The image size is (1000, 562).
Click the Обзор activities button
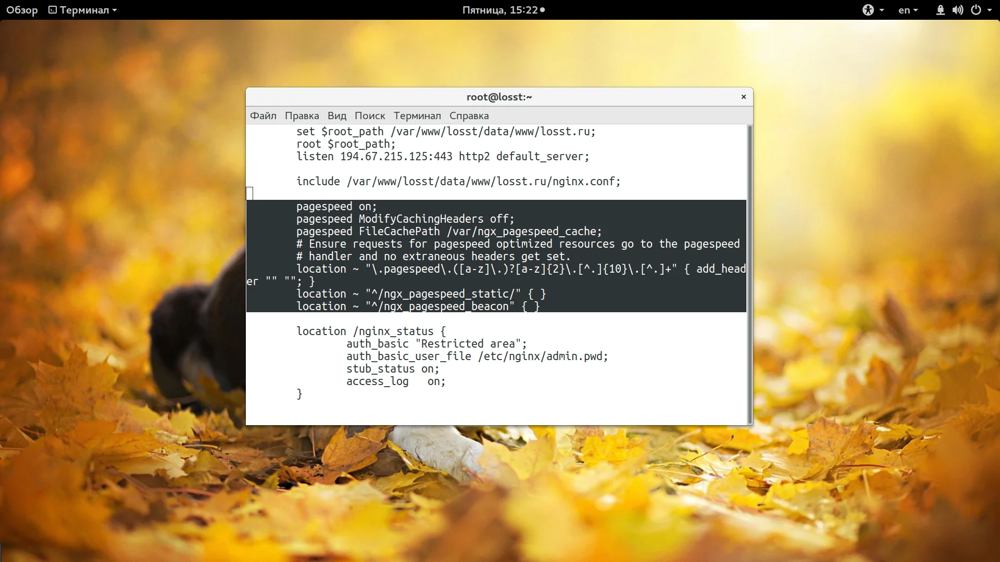pos(22,10)
